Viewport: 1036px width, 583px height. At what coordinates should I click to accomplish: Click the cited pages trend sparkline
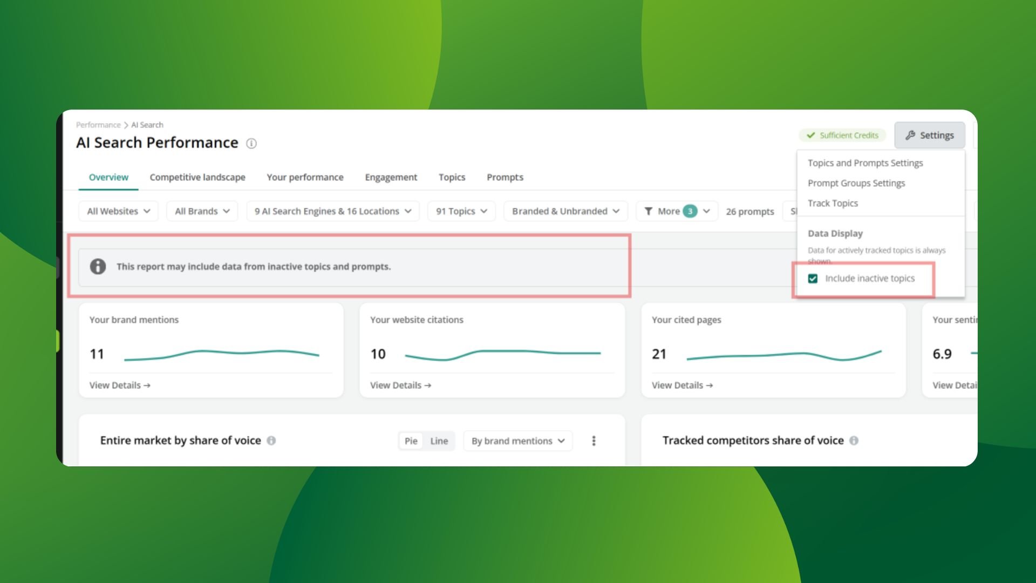(784, 355)
